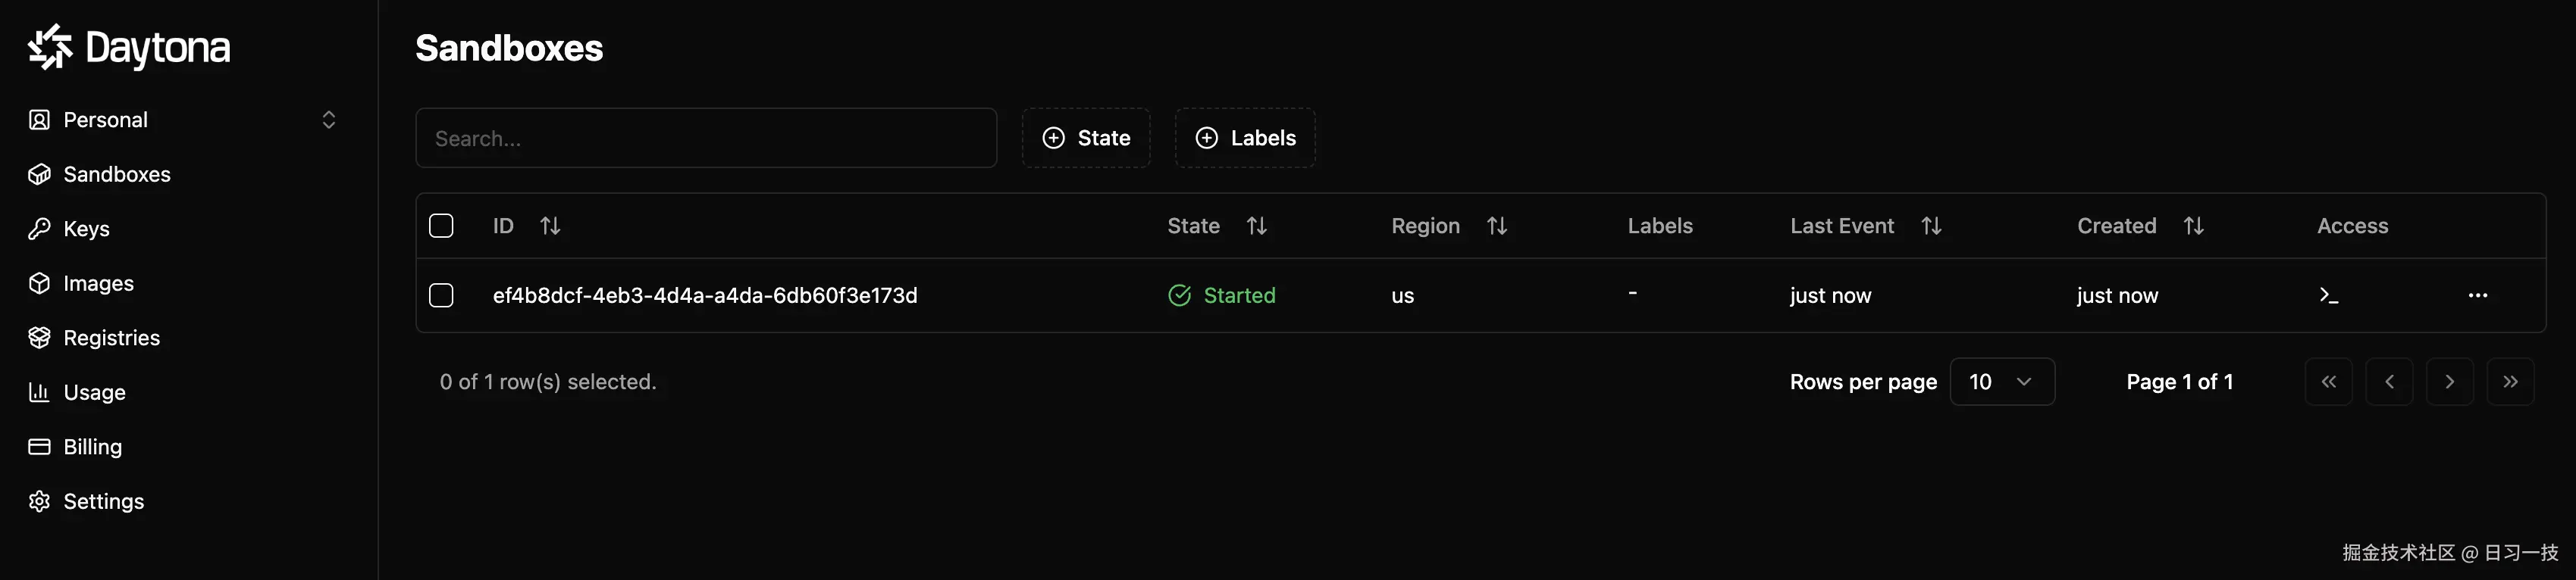Screen dimensions: 2576x580
Task: Open the row actions three-dot menu
Action: pos(2477,295)
